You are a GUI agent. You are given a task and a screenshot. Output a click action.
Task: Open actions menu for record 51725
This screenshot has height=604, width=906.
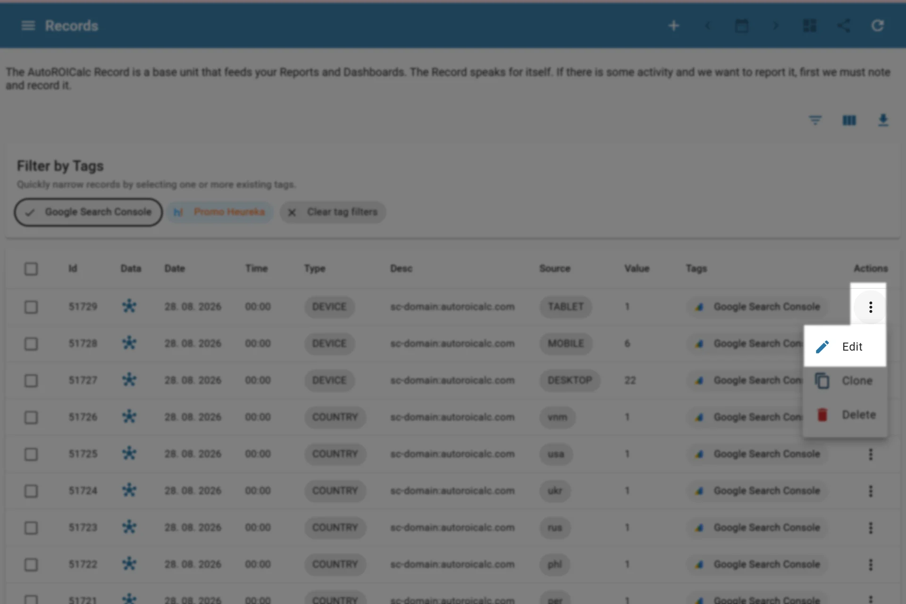coord(871,454)
